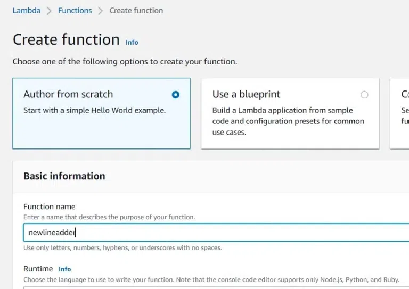Click the Hello World example description
409x289 pixels.
point(95,111)
